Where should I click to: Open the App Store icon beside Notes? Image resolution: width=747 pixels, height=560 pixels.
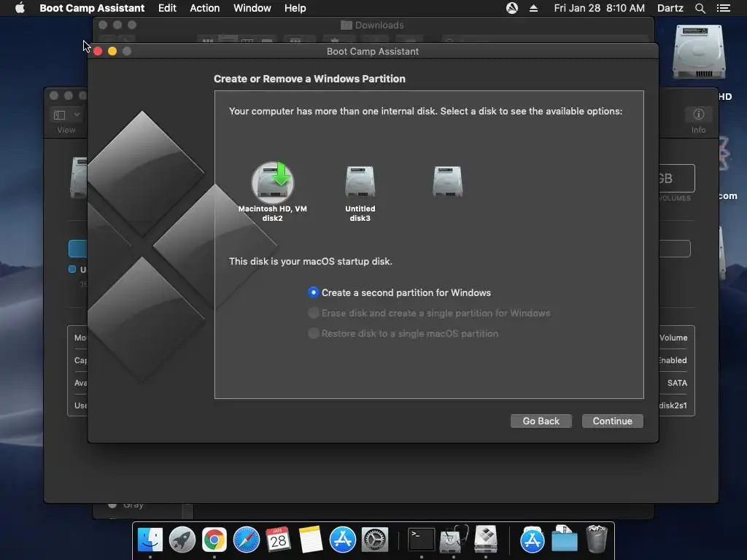coord(343,540)
